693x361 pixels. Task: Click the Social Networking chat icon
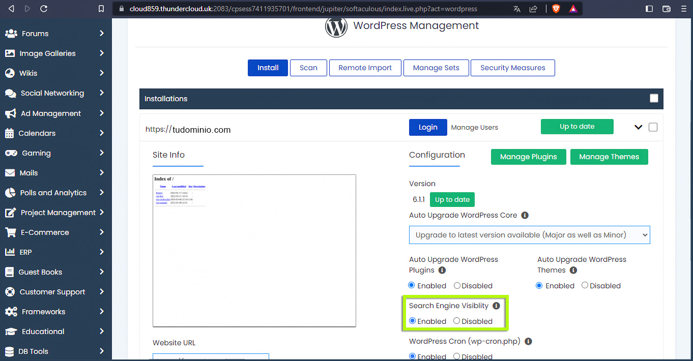point(10,93)
